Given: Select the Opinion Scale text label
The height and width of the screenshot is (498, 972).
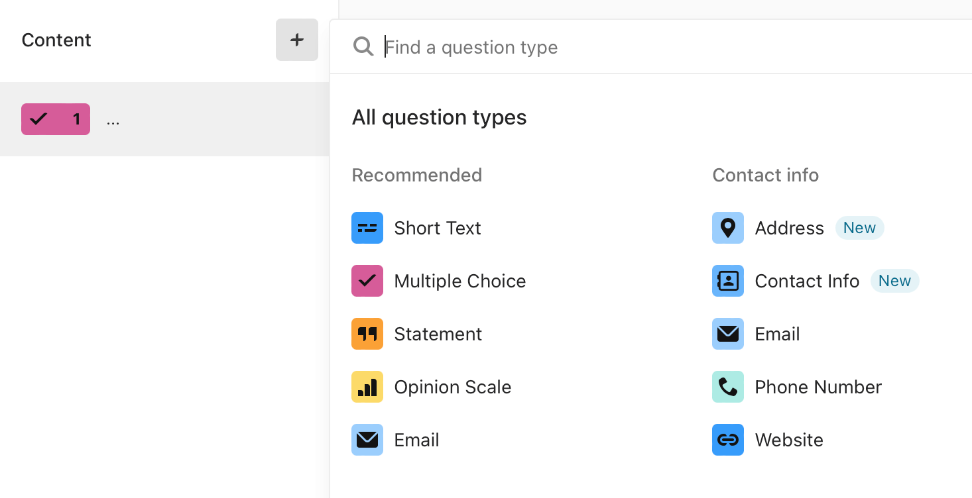Looking at the screenshot, I should [x=453, y=387].
